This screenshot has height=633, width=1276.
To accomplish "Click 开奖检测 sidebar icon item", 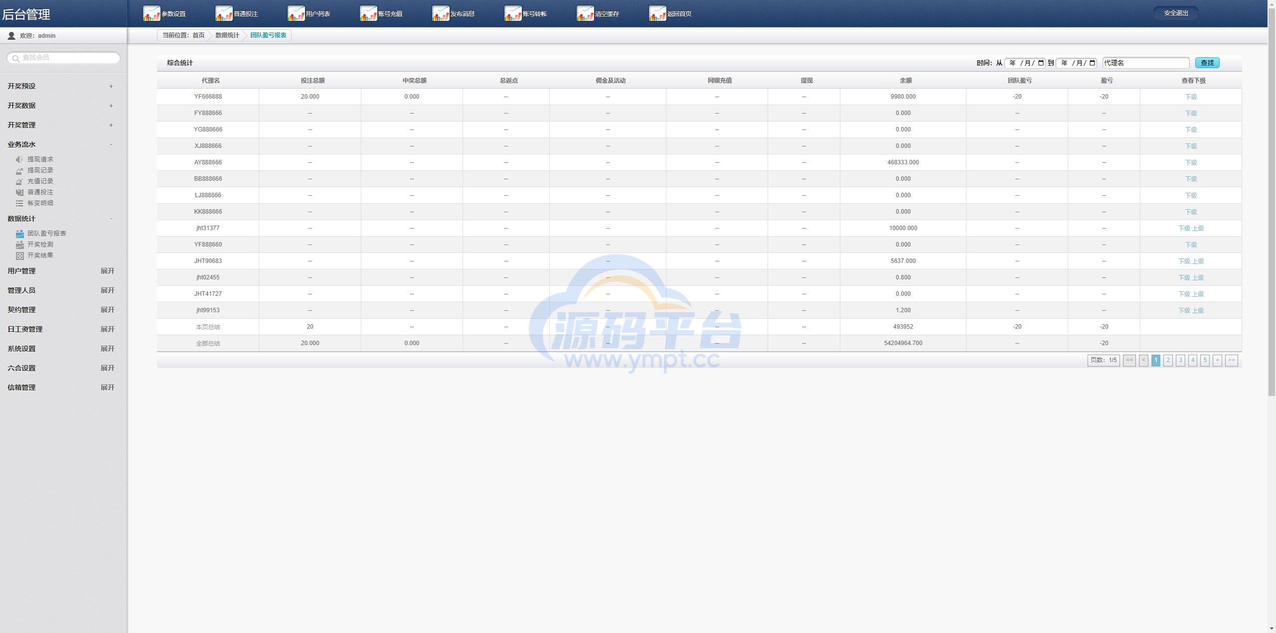I will pyautogui.click(x=20, y=245).
